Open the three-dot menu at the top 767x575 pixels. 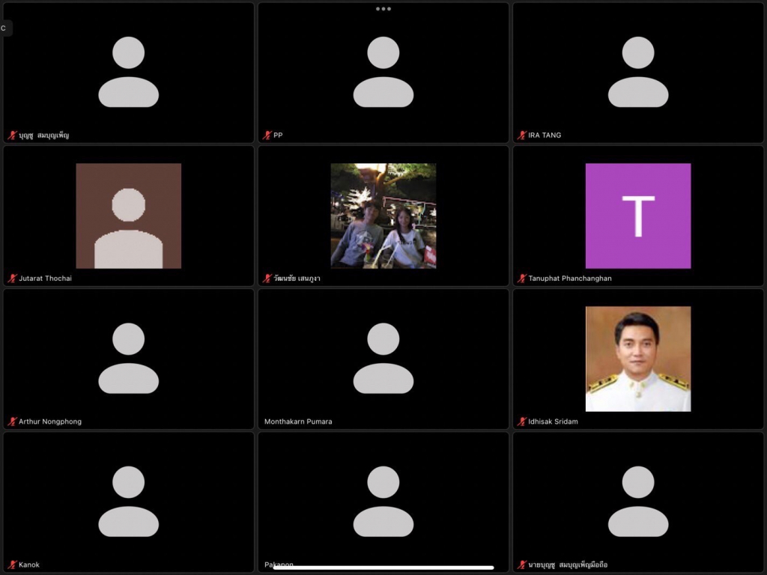pos(383,9)
